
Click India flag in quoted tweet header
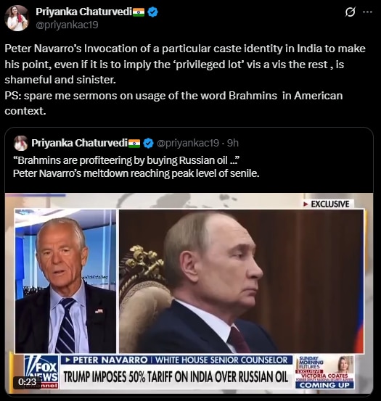(134, 143)
